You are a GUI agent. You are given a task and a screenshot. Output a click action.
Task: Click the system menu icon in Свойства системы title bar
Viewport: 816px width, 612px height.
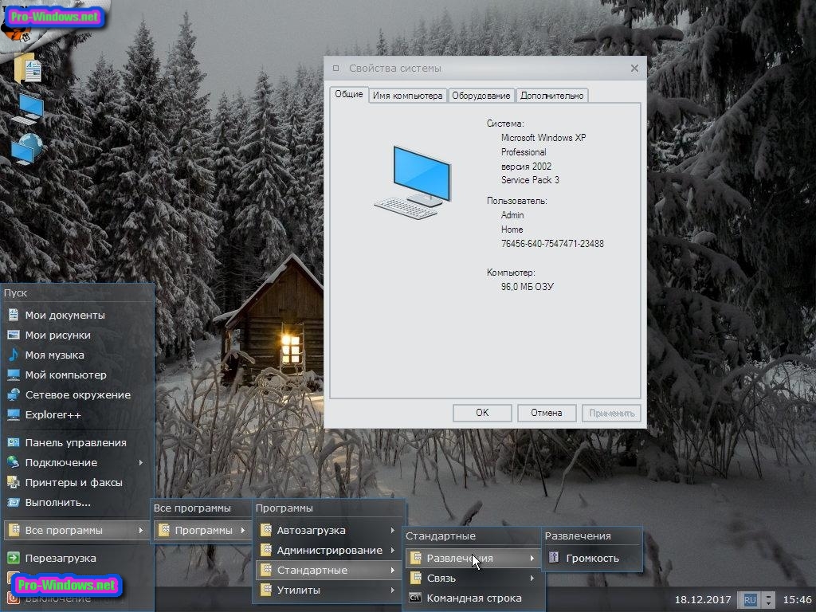(336, 69)
